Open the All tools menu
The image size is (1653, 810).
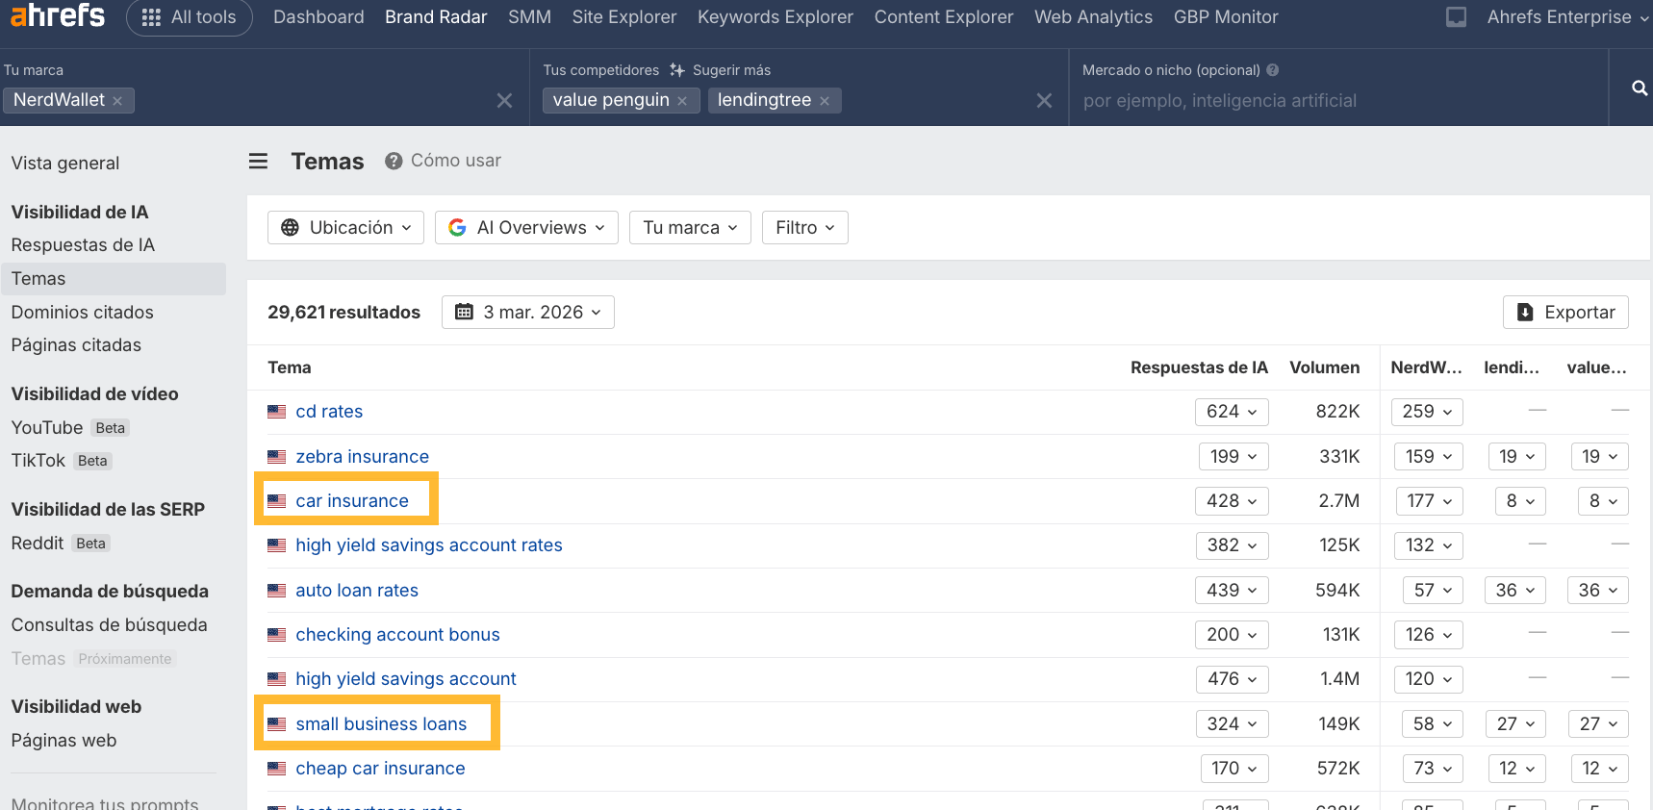point(190,17)
